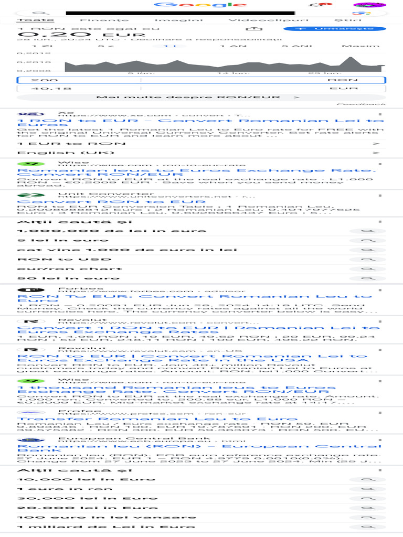This screenshot has height=537, width=403.
Task: Click the search icon next to 'RON to USD'
Action: 368,260
